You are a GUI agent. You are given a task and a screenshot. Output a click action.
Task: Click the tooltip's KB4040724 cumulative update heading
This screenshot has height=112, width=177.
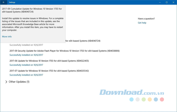click(32, 10)
